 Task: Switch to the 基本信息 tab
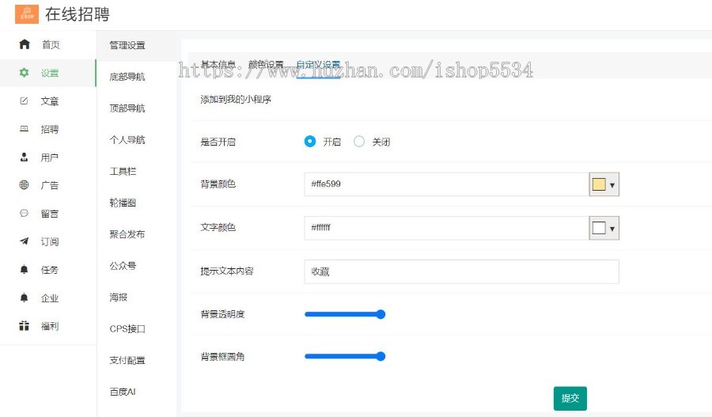[218, 65]
